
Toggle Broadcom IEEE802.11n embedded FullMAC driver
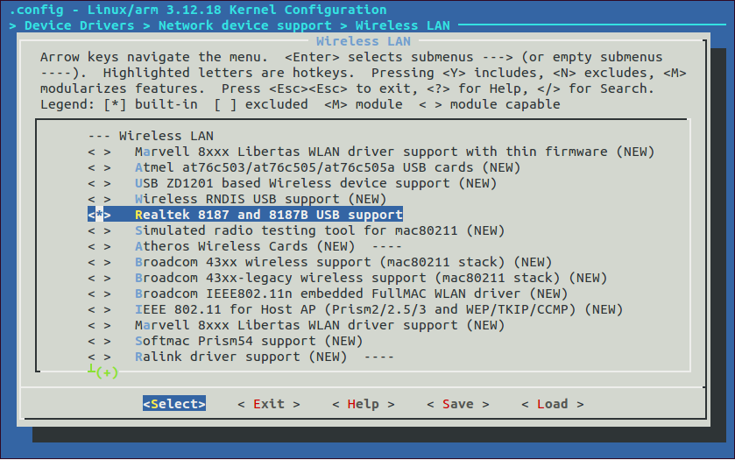click(x=328, y=294)
